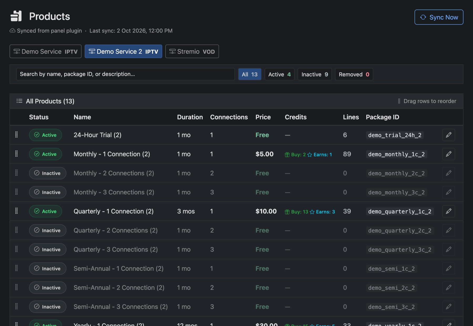Click package ID demo_trial_24h_2
Screen dimensions: 473x326
pos(395,135)
